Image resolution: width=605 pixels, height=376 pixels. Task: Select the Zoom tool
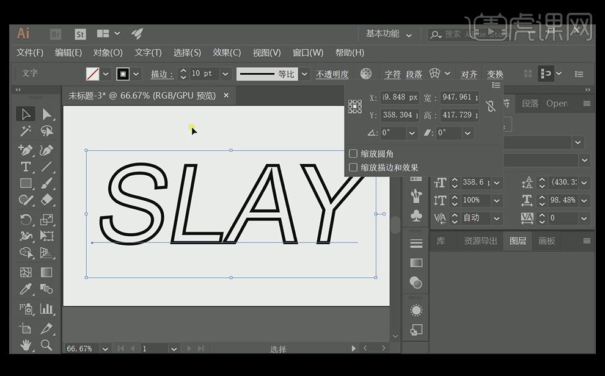click(x=46, y=345)
